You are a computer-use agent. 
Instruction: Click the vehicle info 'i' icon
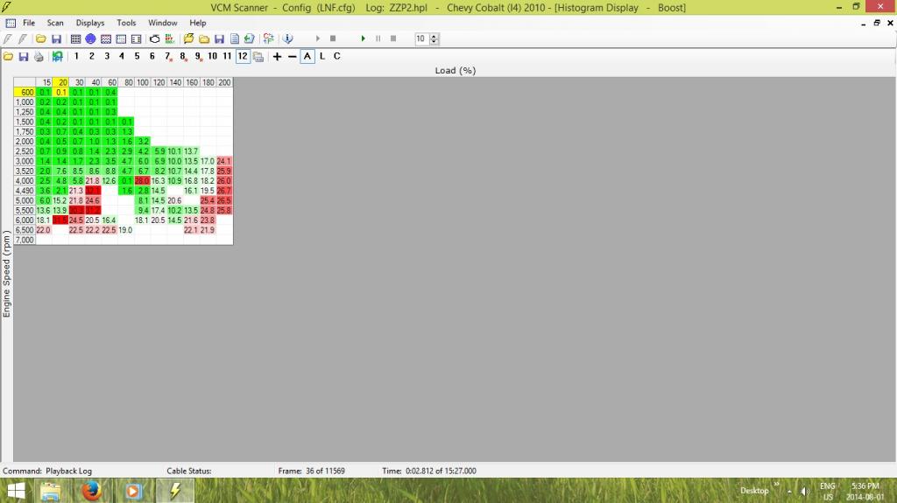click(x=288, y=39)
